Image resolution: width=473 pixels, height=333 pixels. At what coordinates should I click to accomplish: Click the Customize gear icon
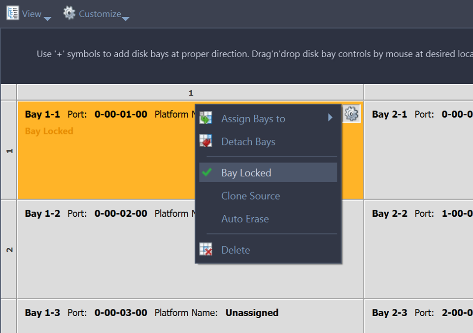point(69,13)
